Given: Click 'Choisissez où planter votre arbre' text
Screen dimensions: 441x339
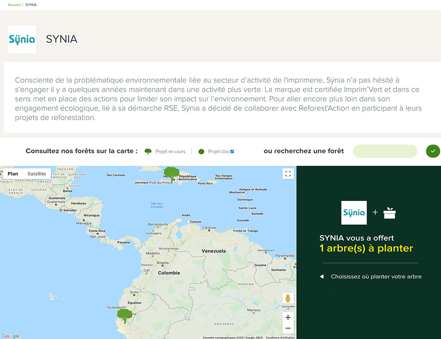Looking at the screenshot, I should (376, 277).
